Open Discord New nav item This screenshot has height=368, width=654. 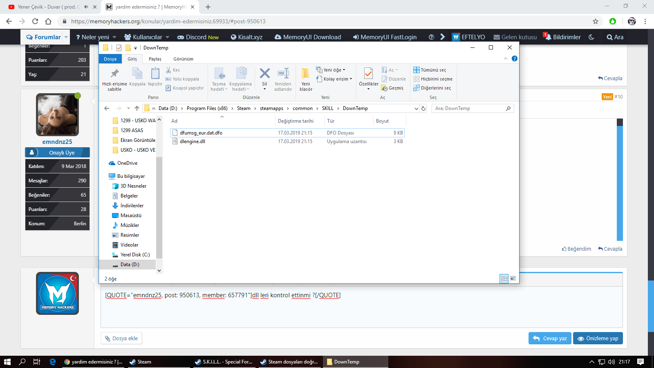coord(198,37)
